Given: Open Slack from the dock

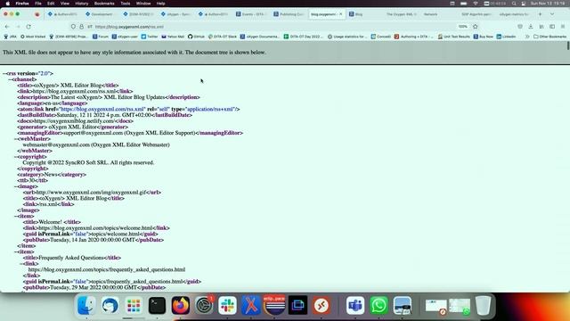Looking at the screenshot, I should click(x=228, y=305).
